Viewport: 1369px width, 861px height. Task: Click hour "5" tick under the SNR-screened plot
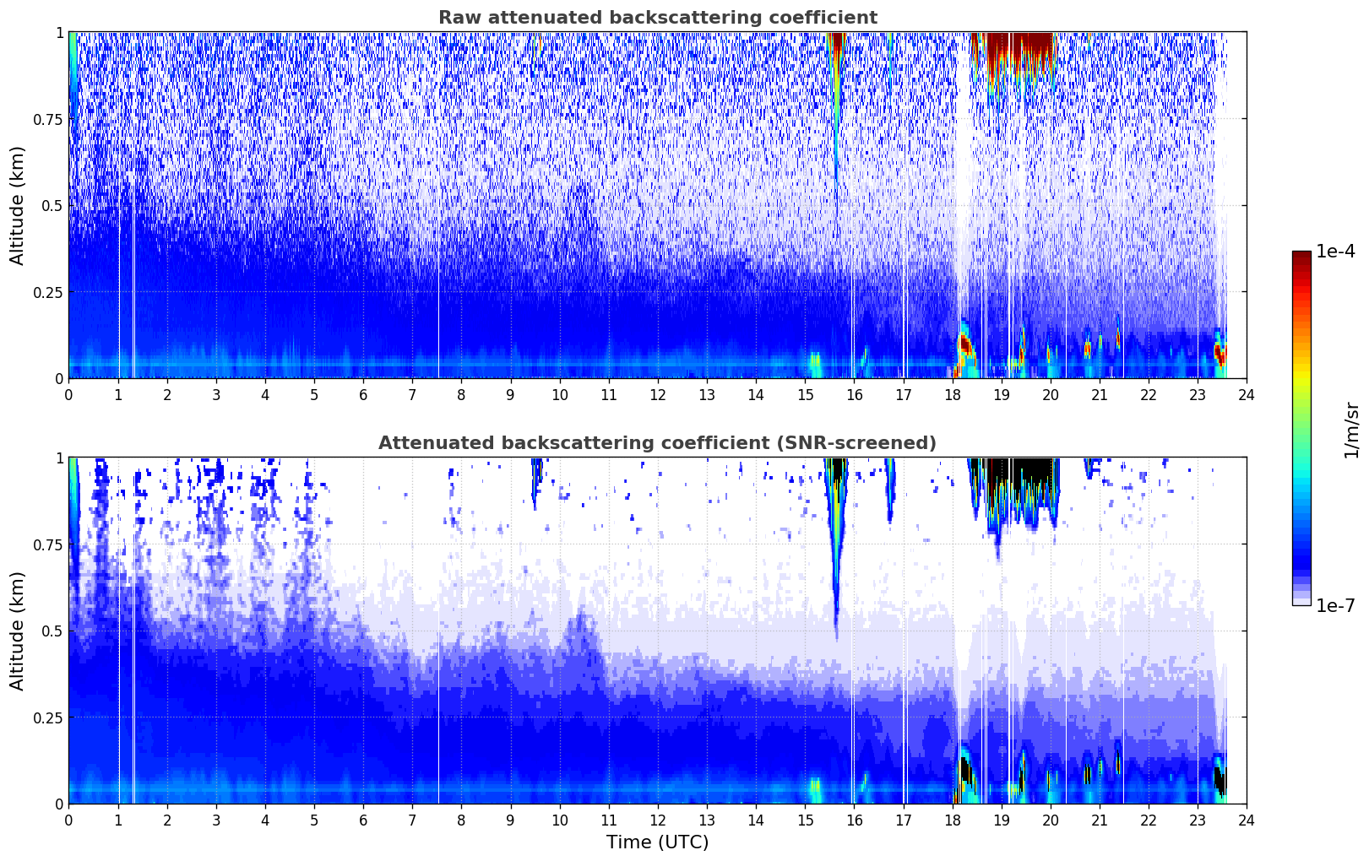[x=314, y=820]
